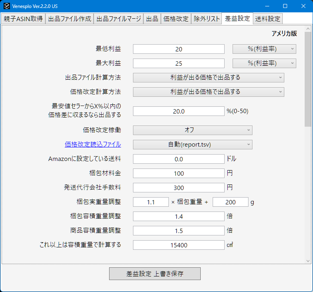Click the Venesplo app icon in title bar

point(7,6)
